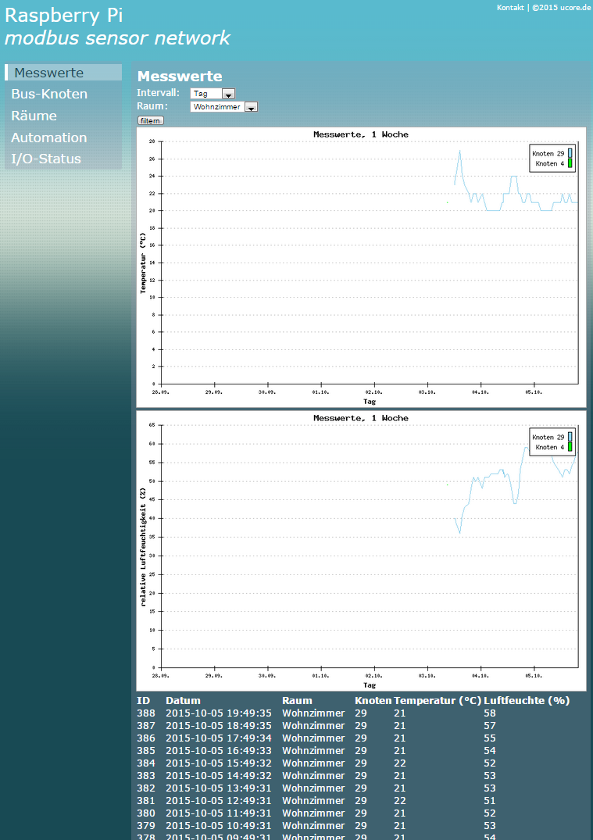Click the Raum column header
Viewport: 593px width, 840px height.
(x=298, y=700)
